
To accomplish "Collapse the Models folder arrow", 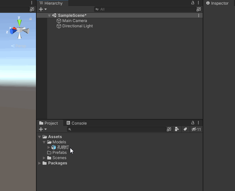I will [x=44, y=142].
